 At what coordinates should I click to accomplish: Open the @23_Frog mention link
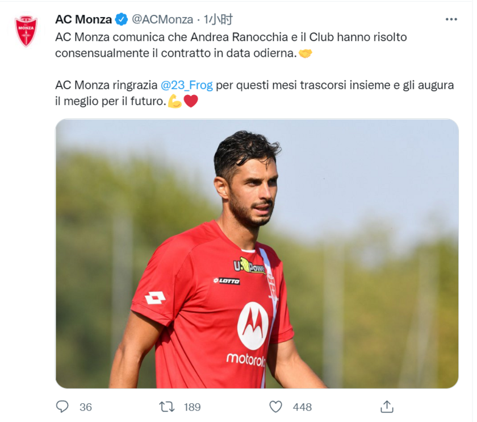(x=186, y=85)
